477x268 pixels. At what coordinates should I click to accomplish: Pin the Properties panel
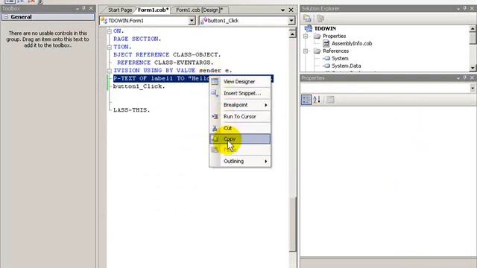click(x=465, y=78)
